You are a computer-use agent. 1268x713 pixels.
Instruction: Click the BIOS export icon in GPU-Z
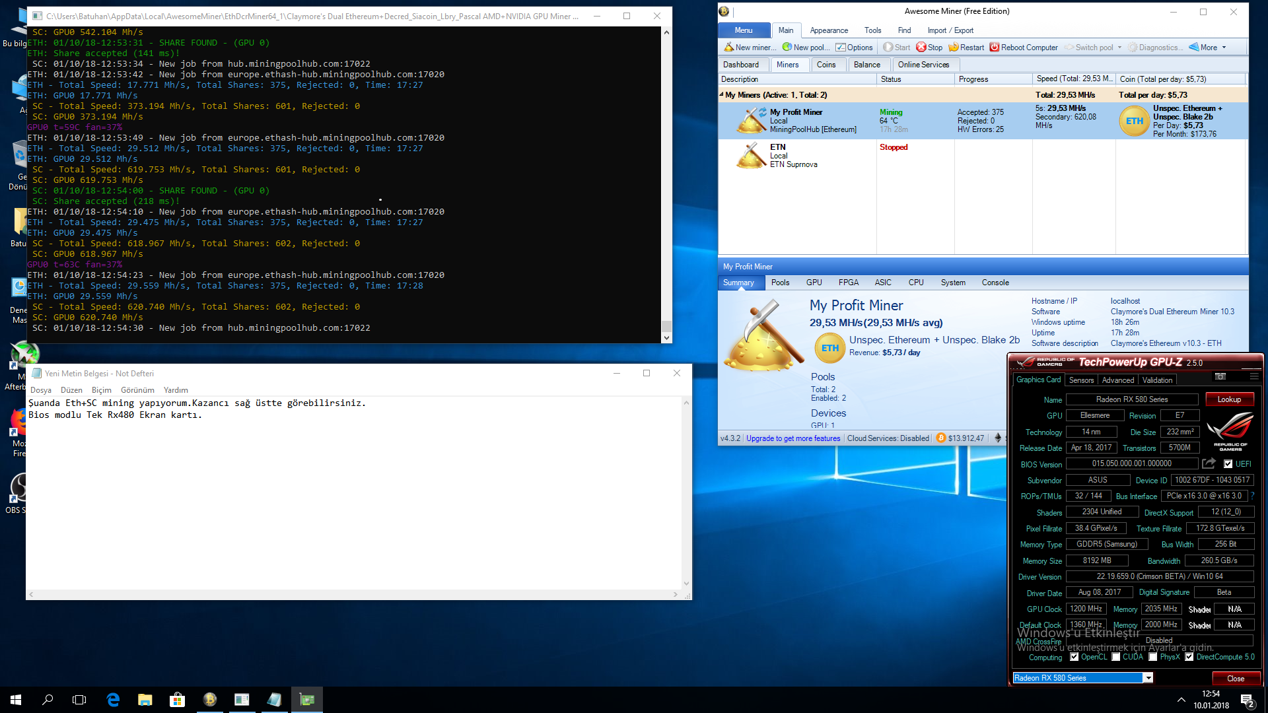pyautogui.click(x=1208, y=463)
